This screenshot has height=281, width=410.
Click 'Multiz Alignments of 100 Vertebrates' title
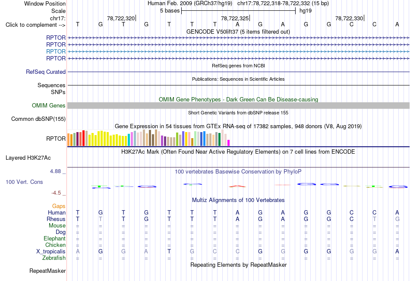pos(238,200)
